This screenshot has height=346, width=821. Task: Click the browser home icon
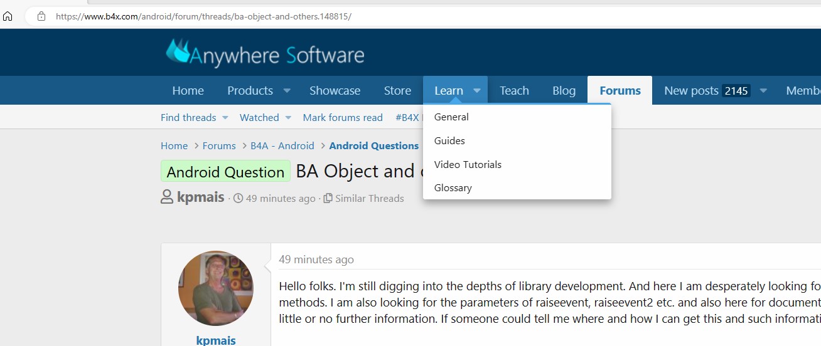(x=8, y=16)
